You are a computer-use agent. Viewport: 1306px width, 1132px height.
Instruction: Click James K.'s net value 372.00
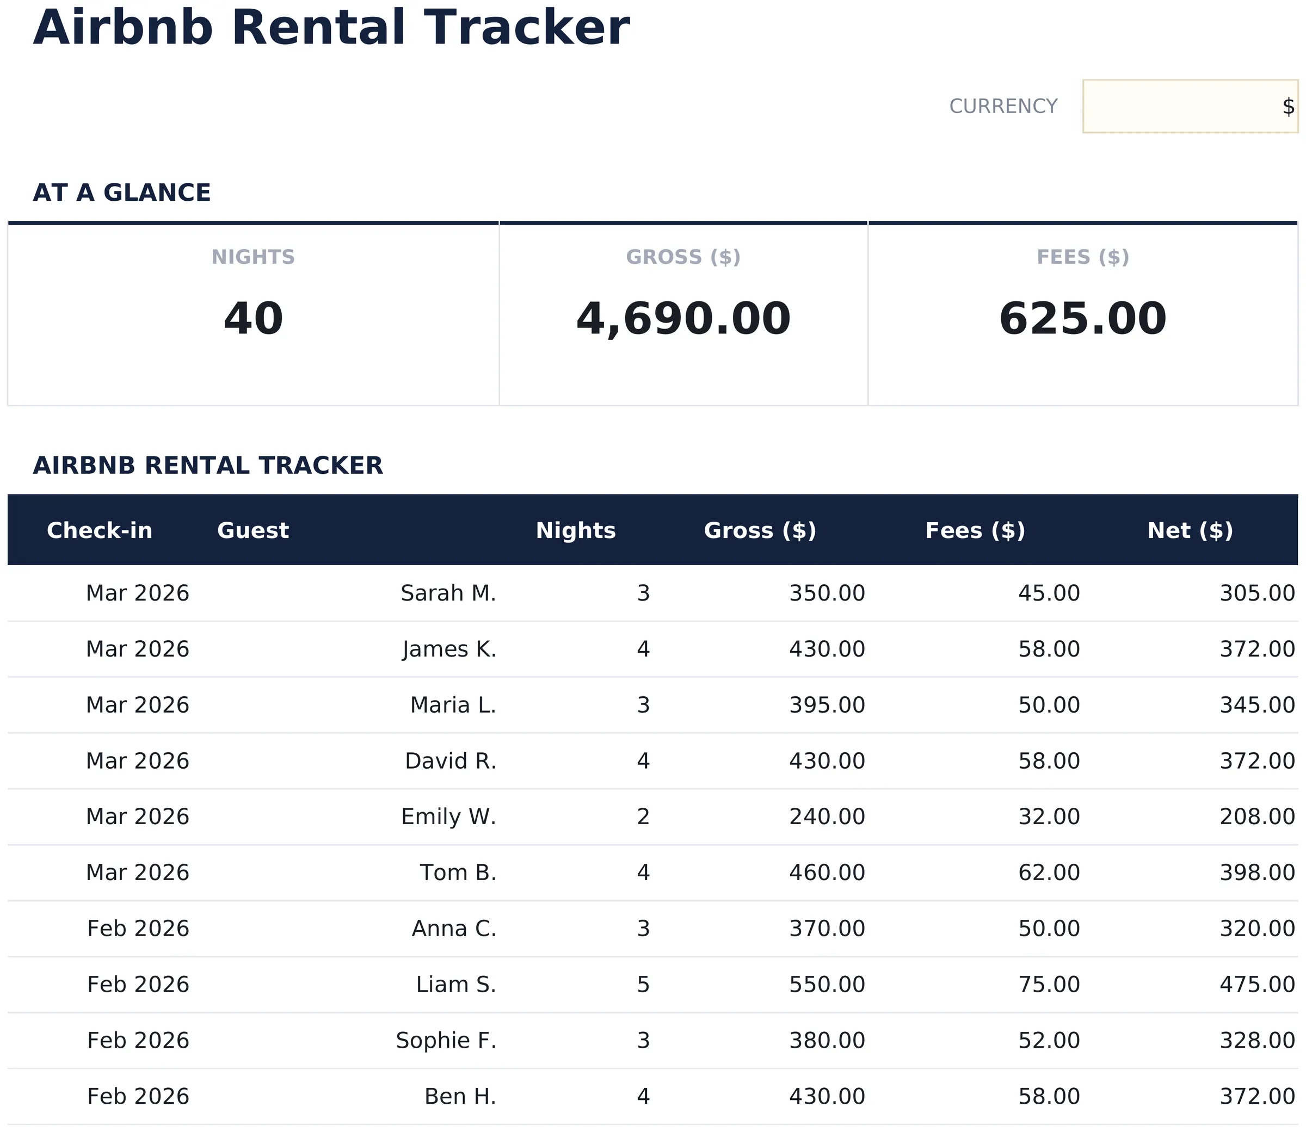click(1258, 649)
